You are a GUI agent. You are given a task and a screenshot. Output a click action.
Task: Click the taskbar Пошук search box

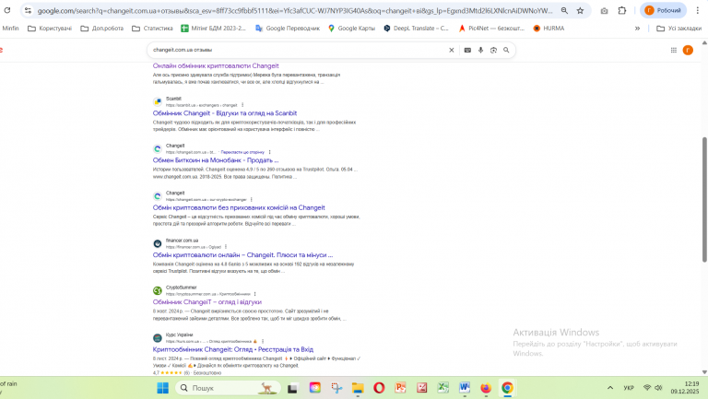coord(228,388)
